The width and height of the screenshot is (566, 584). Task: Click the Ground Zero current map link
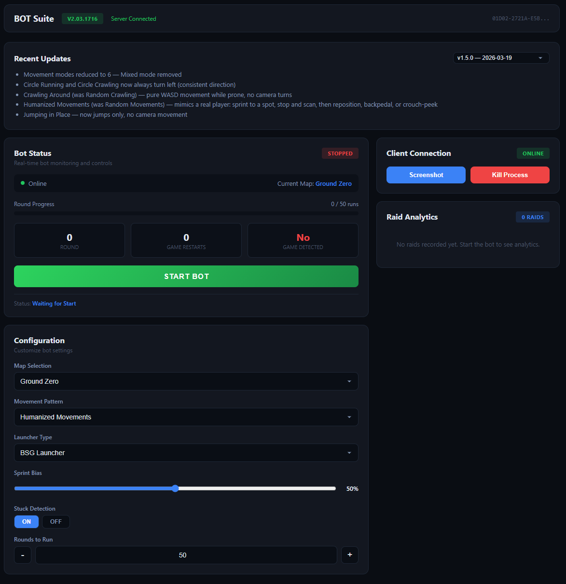coord(333,184)
